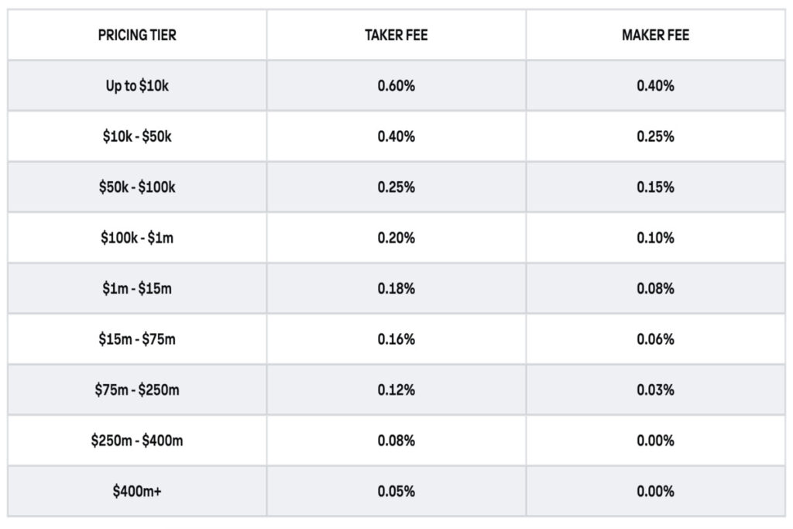
Task: Select the $100k - $1m tier cell
Action: 137,238
